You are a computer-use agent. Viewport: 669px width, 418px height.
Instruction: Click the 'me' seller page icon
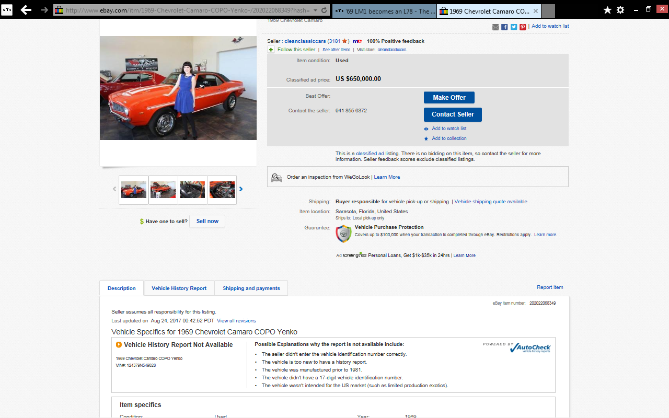coord(357,41)
